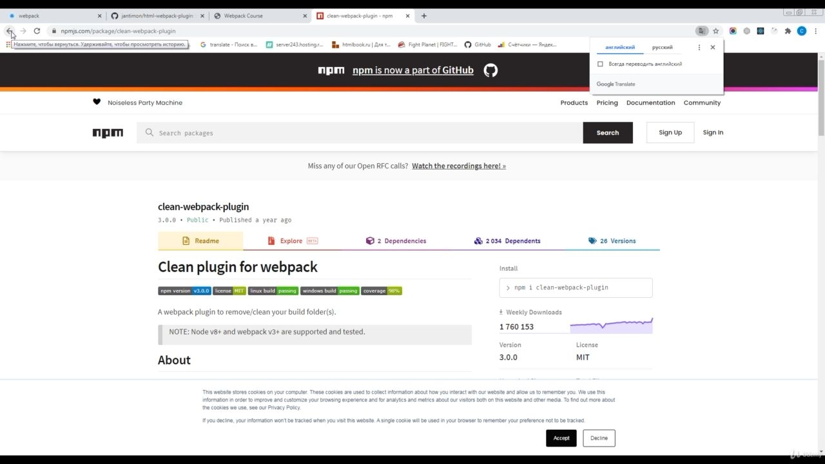
Task: Close the clean-webpack-plugin npm tab
Action: pos(407,15)
